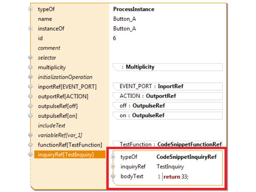Screen dimensions: 256x192
Task: Expand the multiplicity property node
Action: pos(31,67)
